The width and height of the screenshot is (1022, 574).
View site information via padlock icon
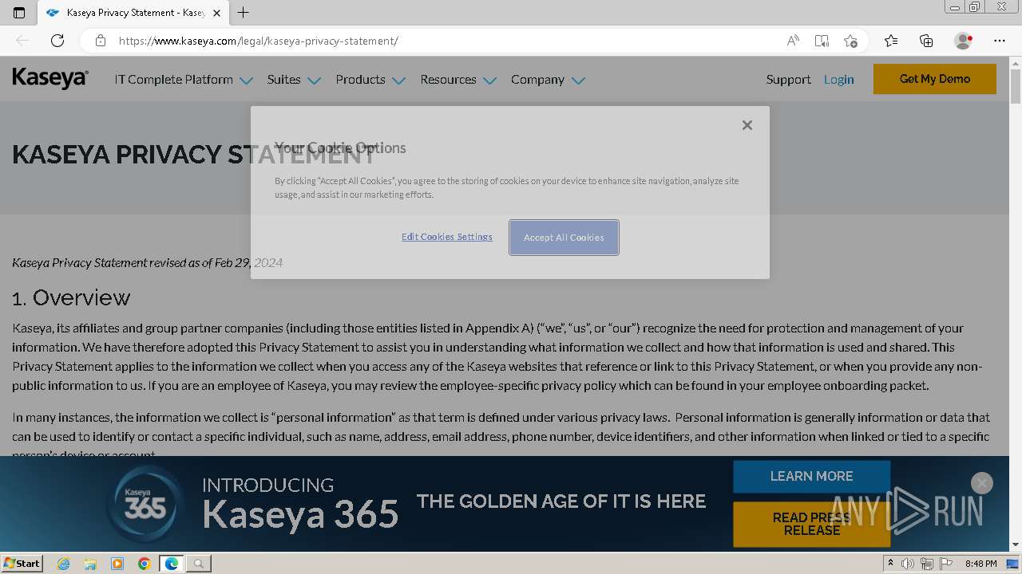point(101,41)
